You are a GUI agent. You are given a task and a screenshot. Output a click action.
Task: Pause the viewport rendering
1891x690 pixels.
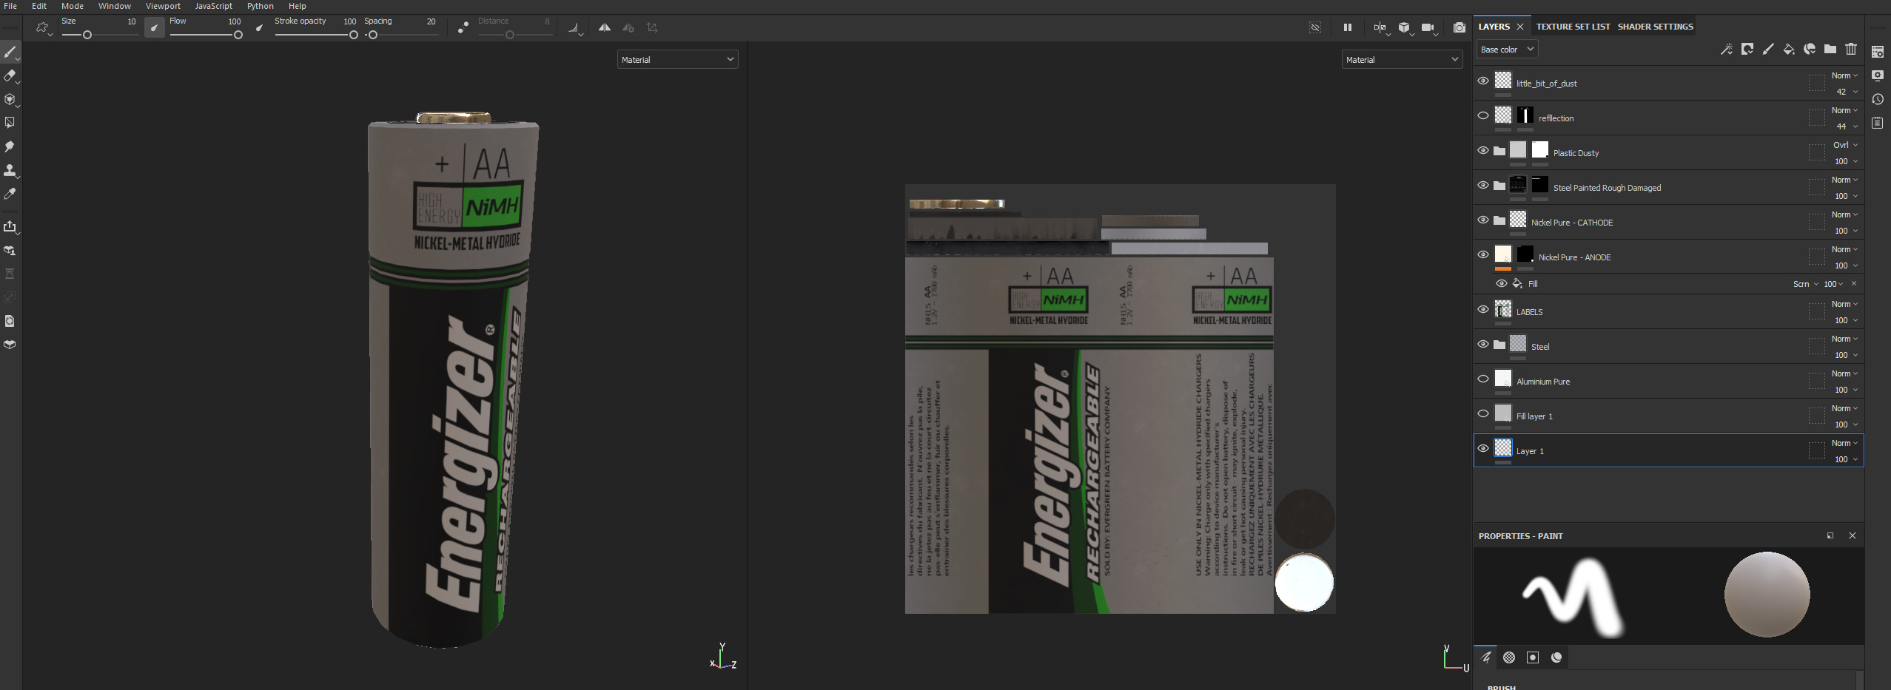[1348, 27]
